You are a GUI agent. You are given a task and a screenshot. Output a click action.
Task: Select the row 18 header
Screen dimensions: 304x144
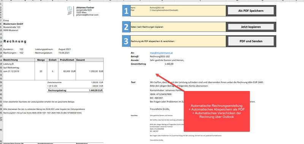[2, 60]
